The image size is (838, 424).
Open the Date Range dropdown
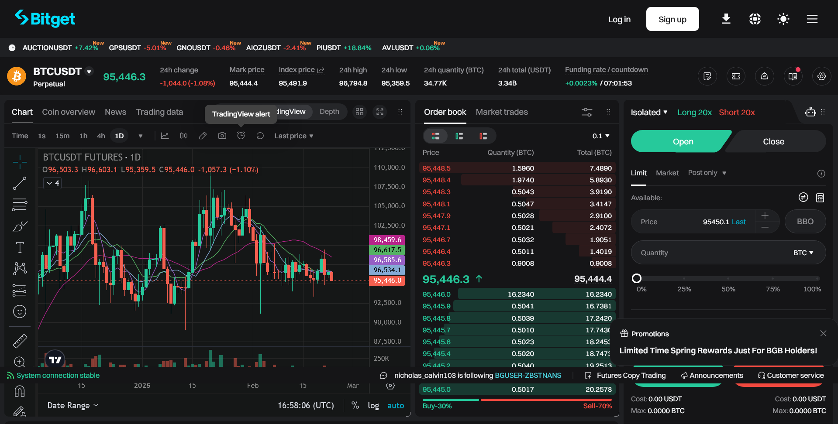[x=72, y=405]
